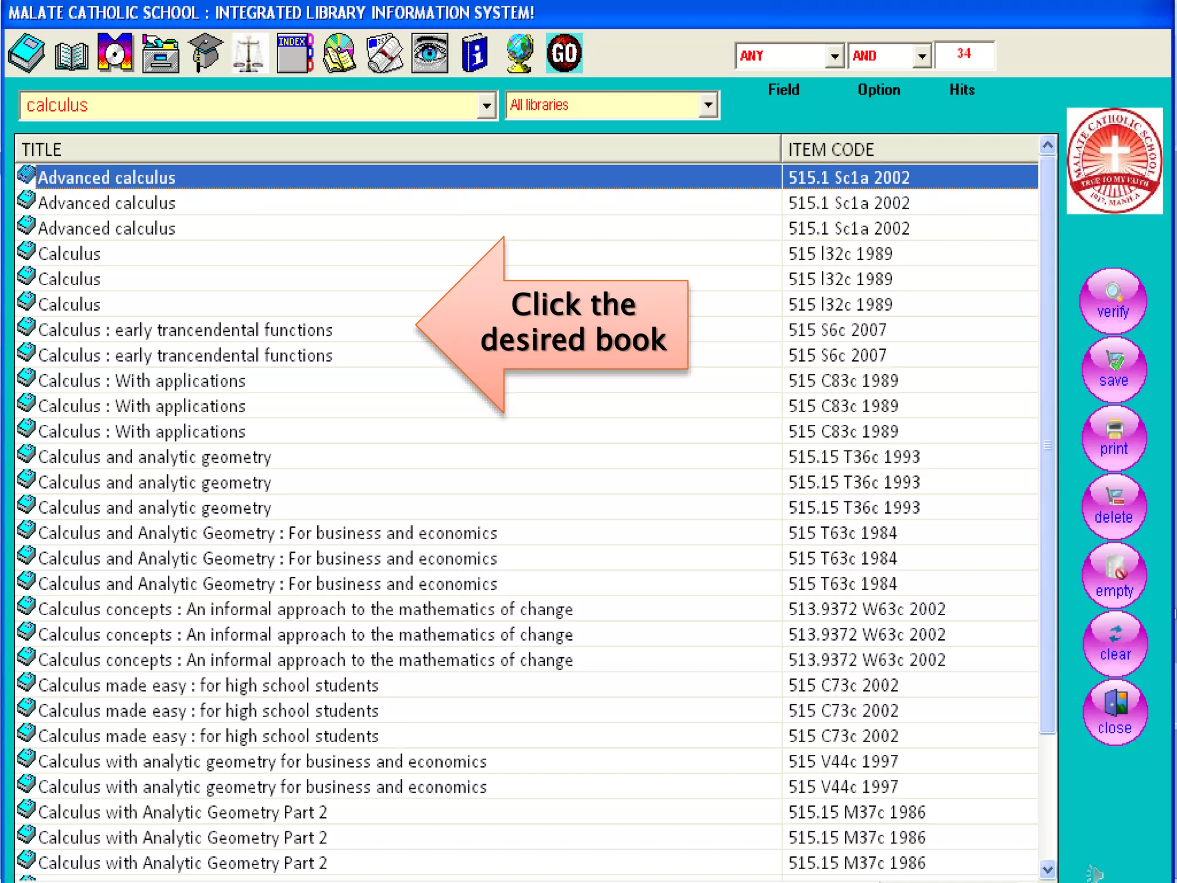Select item code 515 S6c 2007 first row
Image resolution: width=1177 pixels, height=883 pixels.
click(837, 330)
